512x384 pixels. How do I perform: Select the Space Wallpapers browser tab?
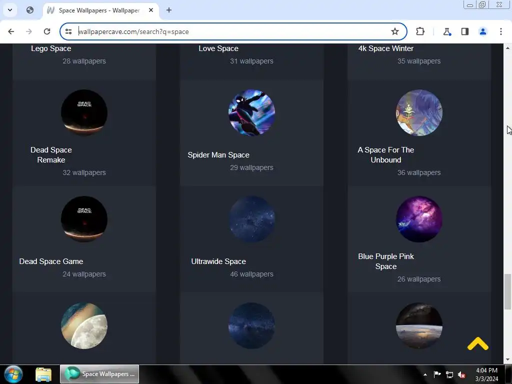[x=100, y=10]
